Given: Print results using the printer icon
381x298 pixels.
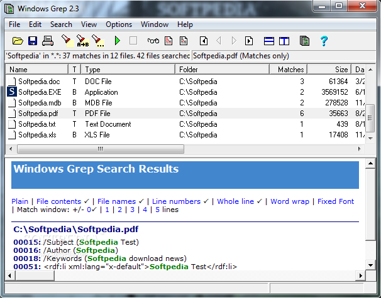Looking at the screenshot, I should coord(48,41).
